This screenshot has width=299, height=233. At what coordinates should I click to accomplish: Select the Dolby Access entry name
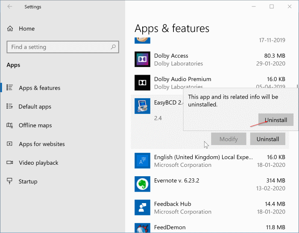point(171,55)
